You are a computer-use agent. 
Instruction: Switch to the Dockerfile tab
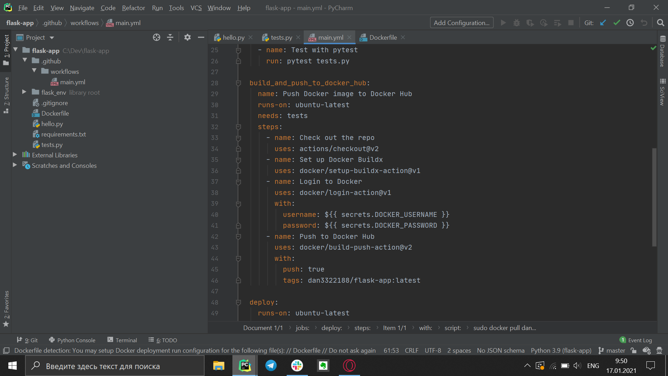pos(383,38)
